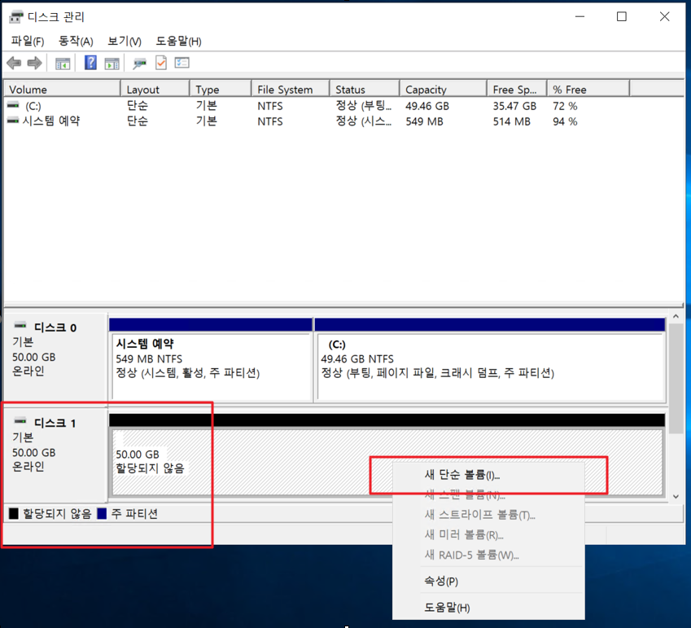Minimize the 디스크 관리 window
Screen dimensions: 691x628
(580, 17)
